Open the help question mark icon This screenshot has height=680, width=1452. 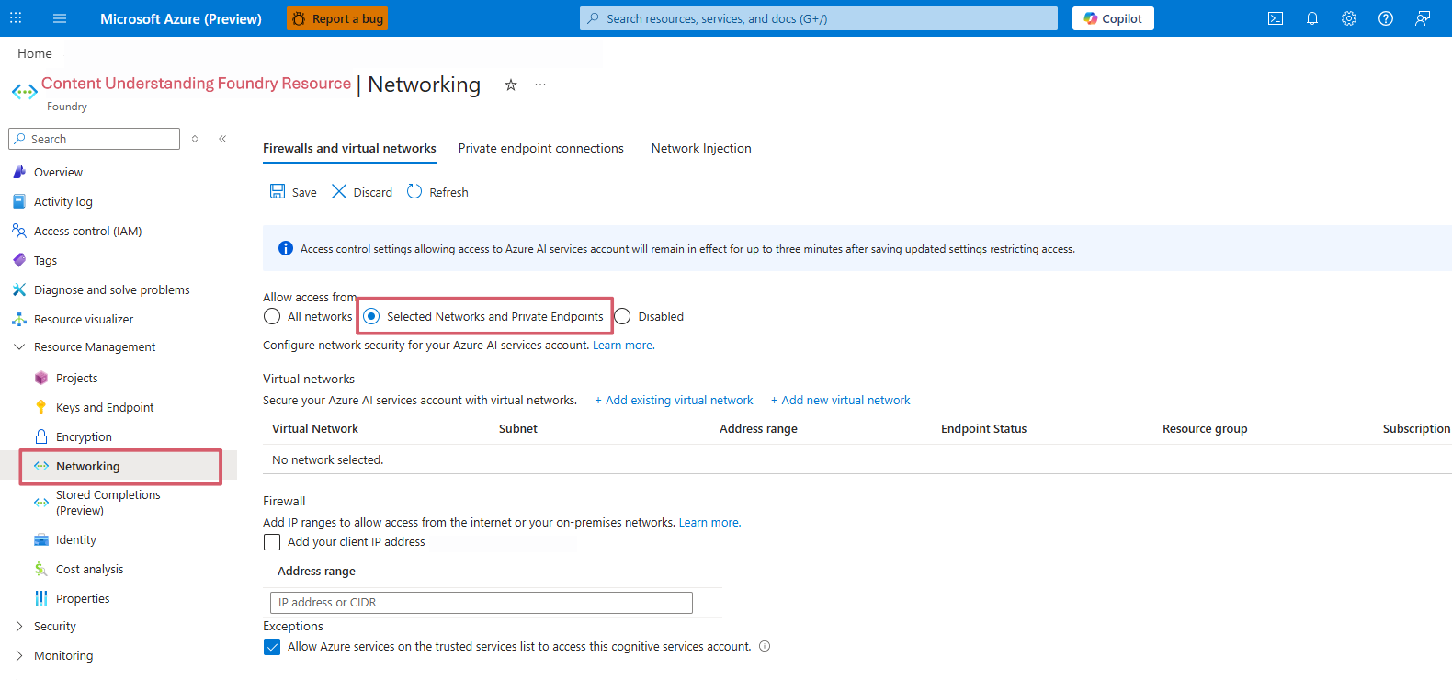point(1386,18)
